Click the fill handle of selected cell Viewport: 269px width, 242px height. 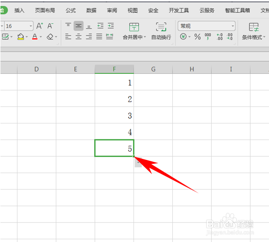(x=134, y=156)
